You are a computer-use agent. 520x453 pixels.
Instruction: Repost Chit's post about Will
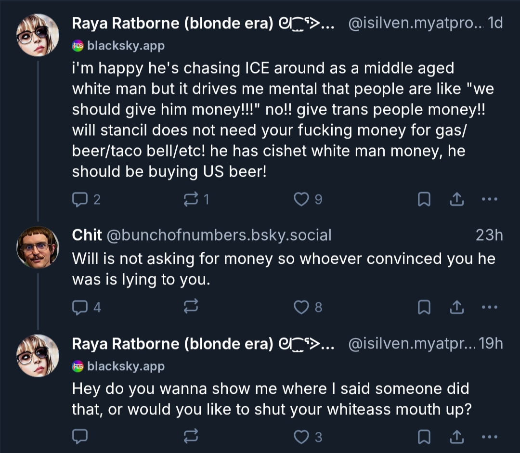[x=191, y=307]
